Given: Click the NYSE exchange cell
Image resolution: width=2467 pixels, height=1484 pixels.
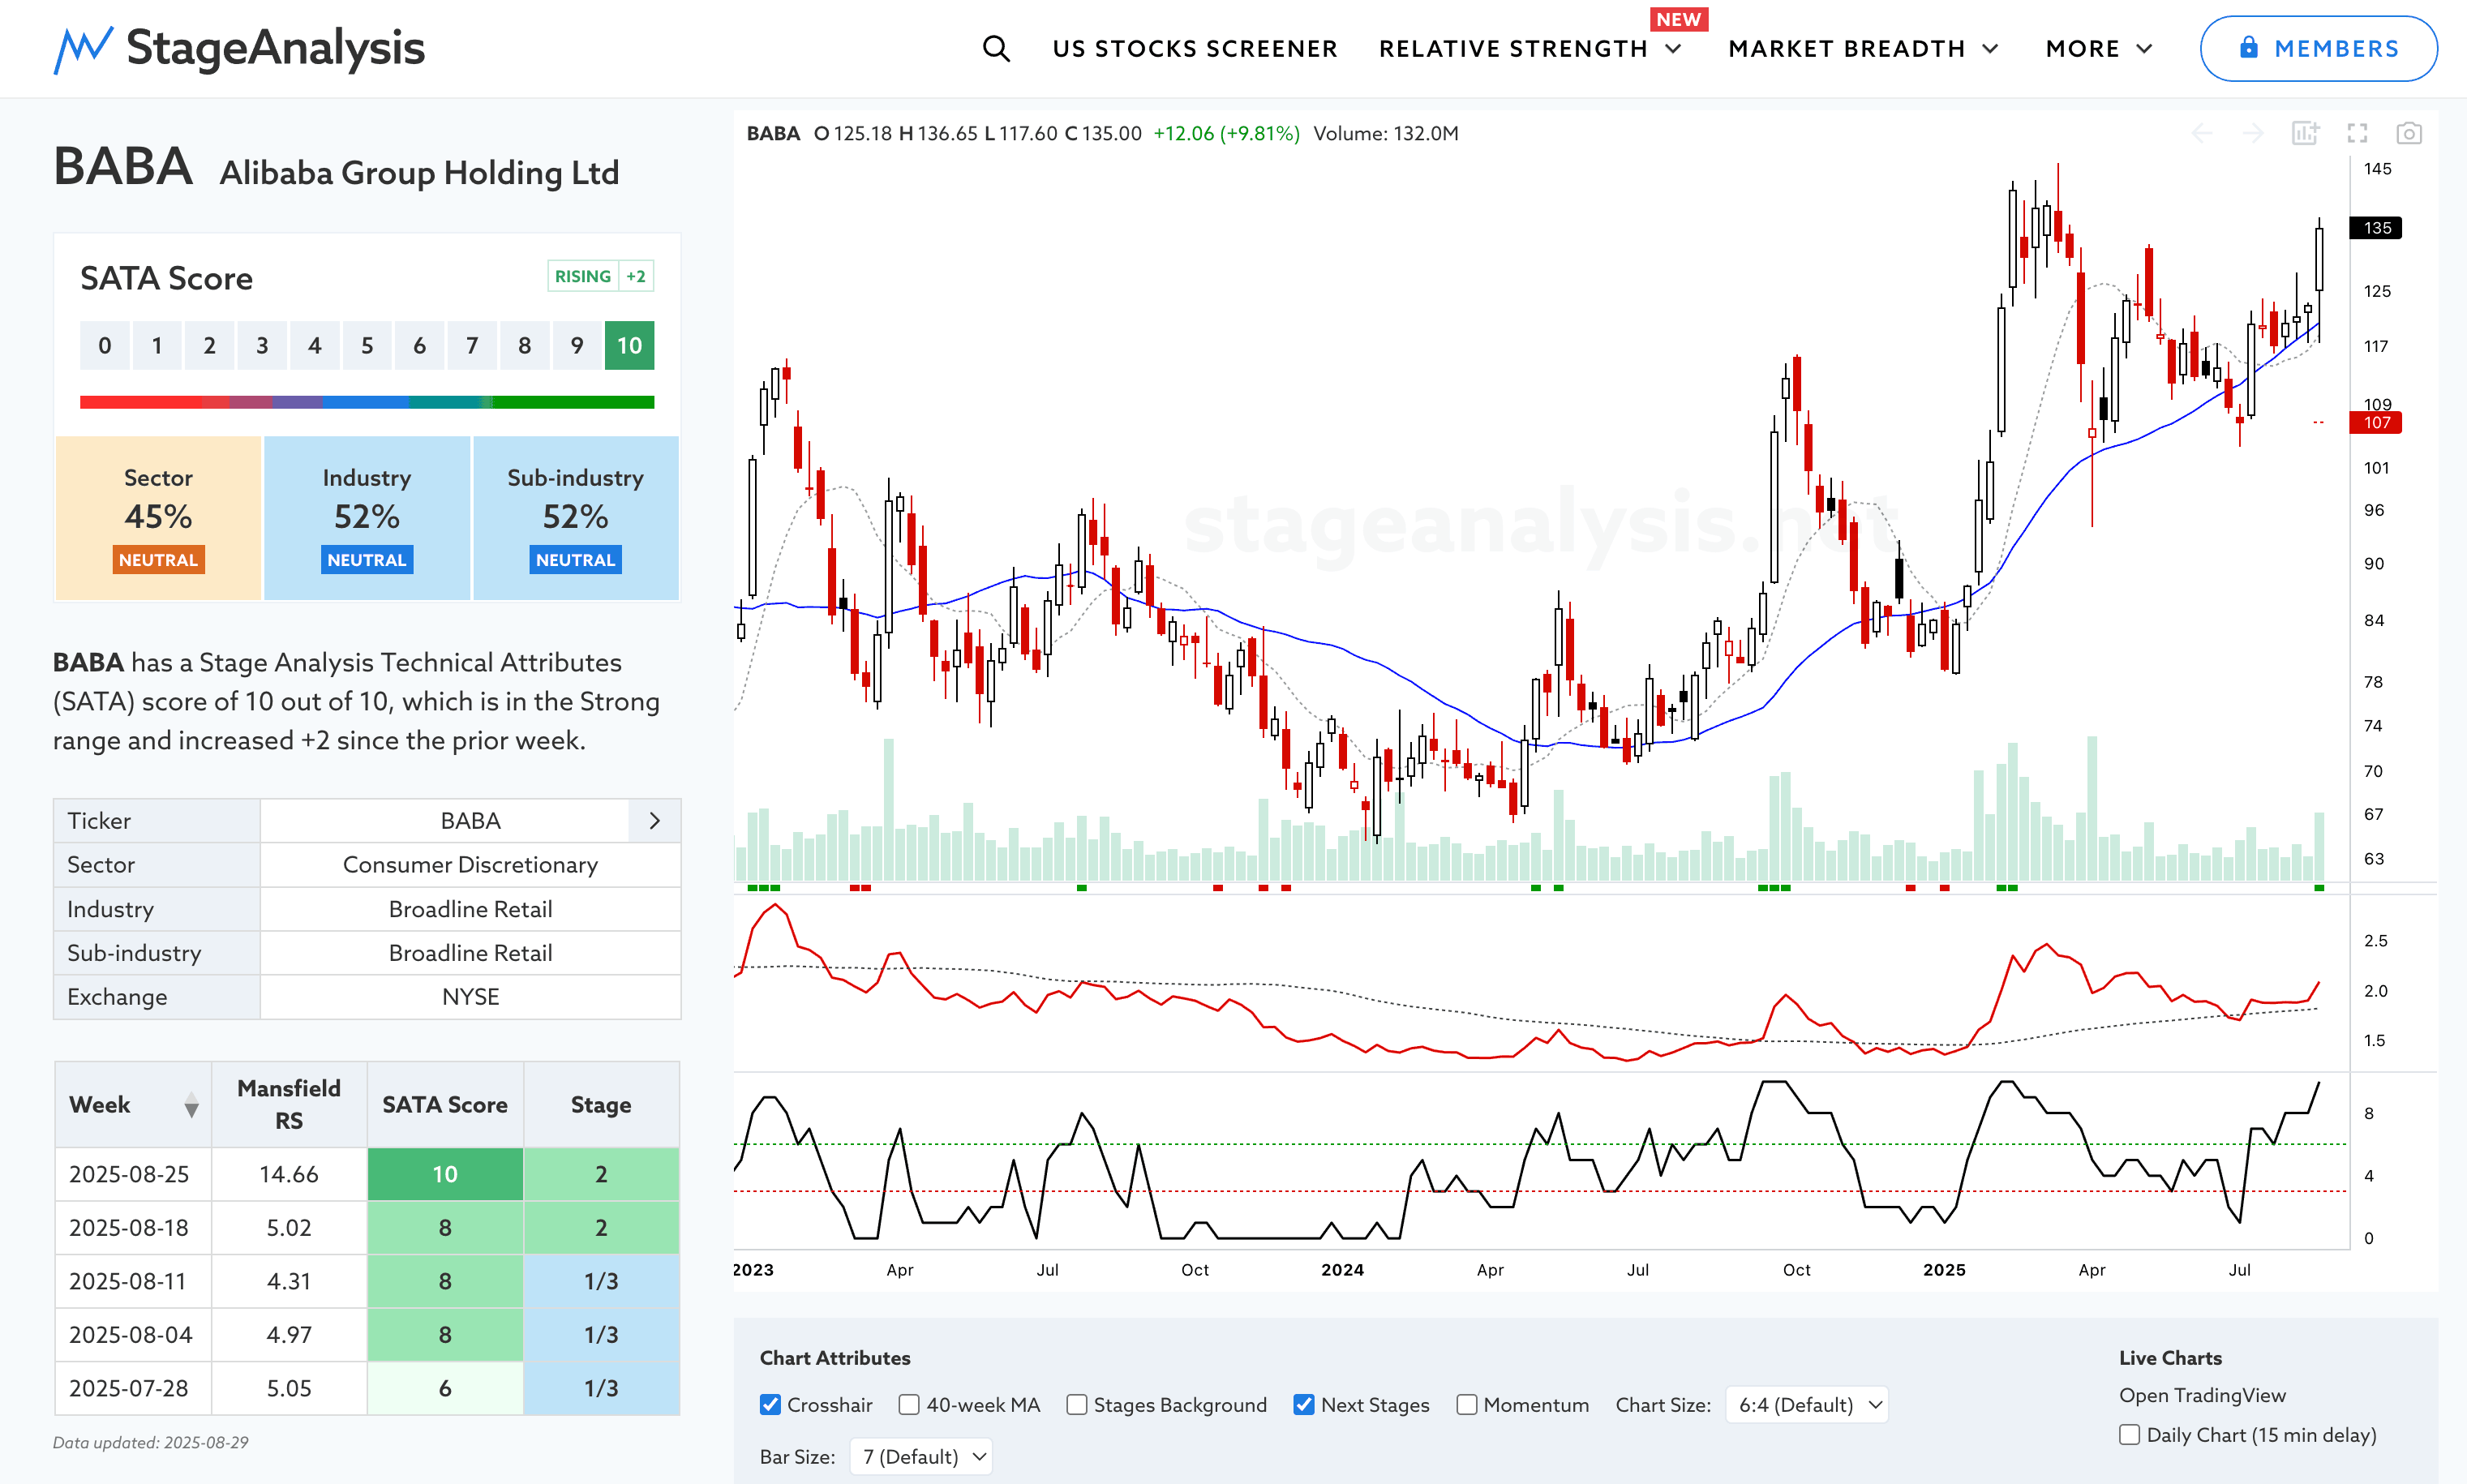Looking at the screenshot, I should coord(470,997).
